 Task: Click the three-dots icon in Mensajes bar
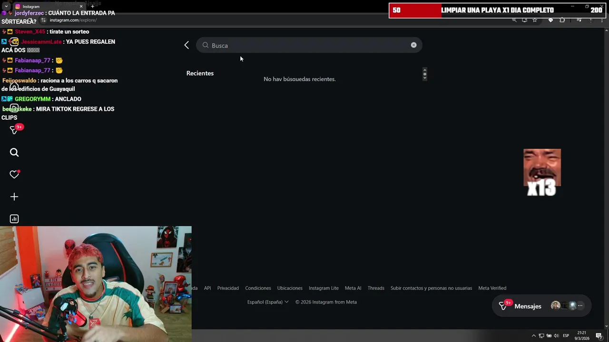click(580, 306)
